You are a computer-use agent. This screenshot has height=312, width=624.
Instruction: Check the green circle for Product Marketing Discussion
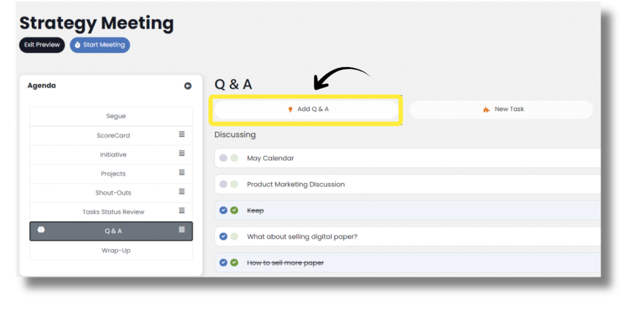(x=234, y=184)
